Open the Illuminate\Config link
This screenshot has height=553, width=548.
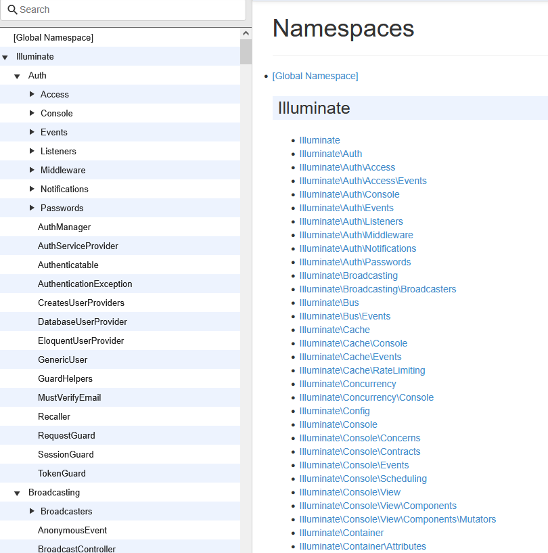(334, 412)
